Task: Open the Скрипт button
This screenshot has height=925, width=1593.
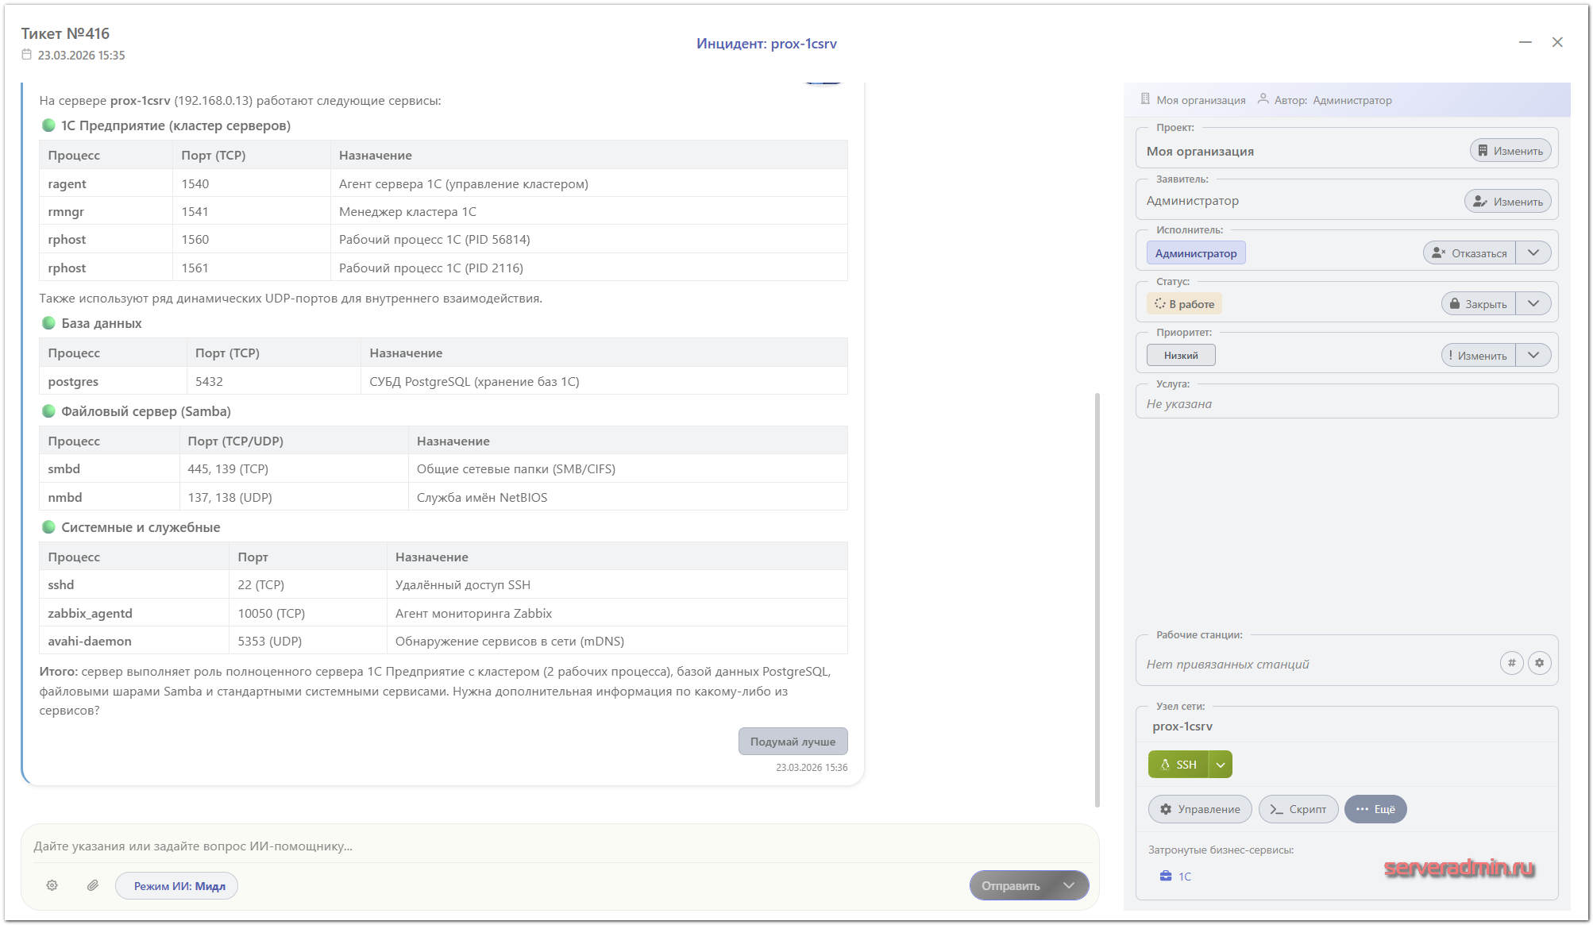Action: point(1298,809)
